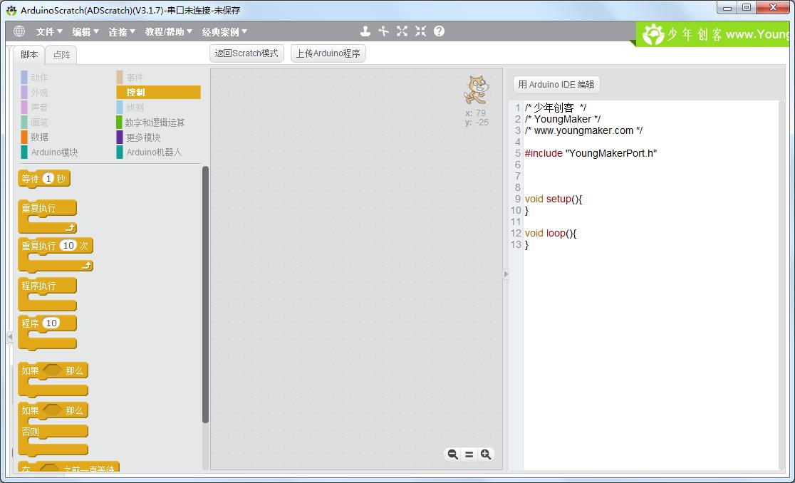Click the 等待 1 秒 block
The height and width of the screenshot is (483, 795).
(x=44, y=178)
